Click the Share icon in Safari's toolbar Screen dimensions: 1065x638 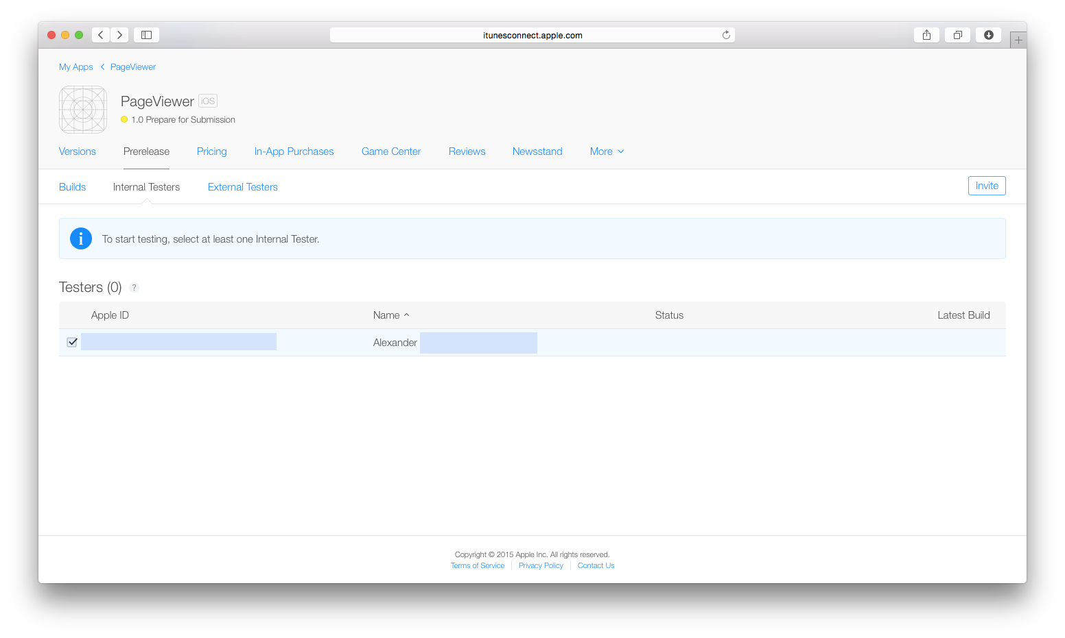(926, 34)
